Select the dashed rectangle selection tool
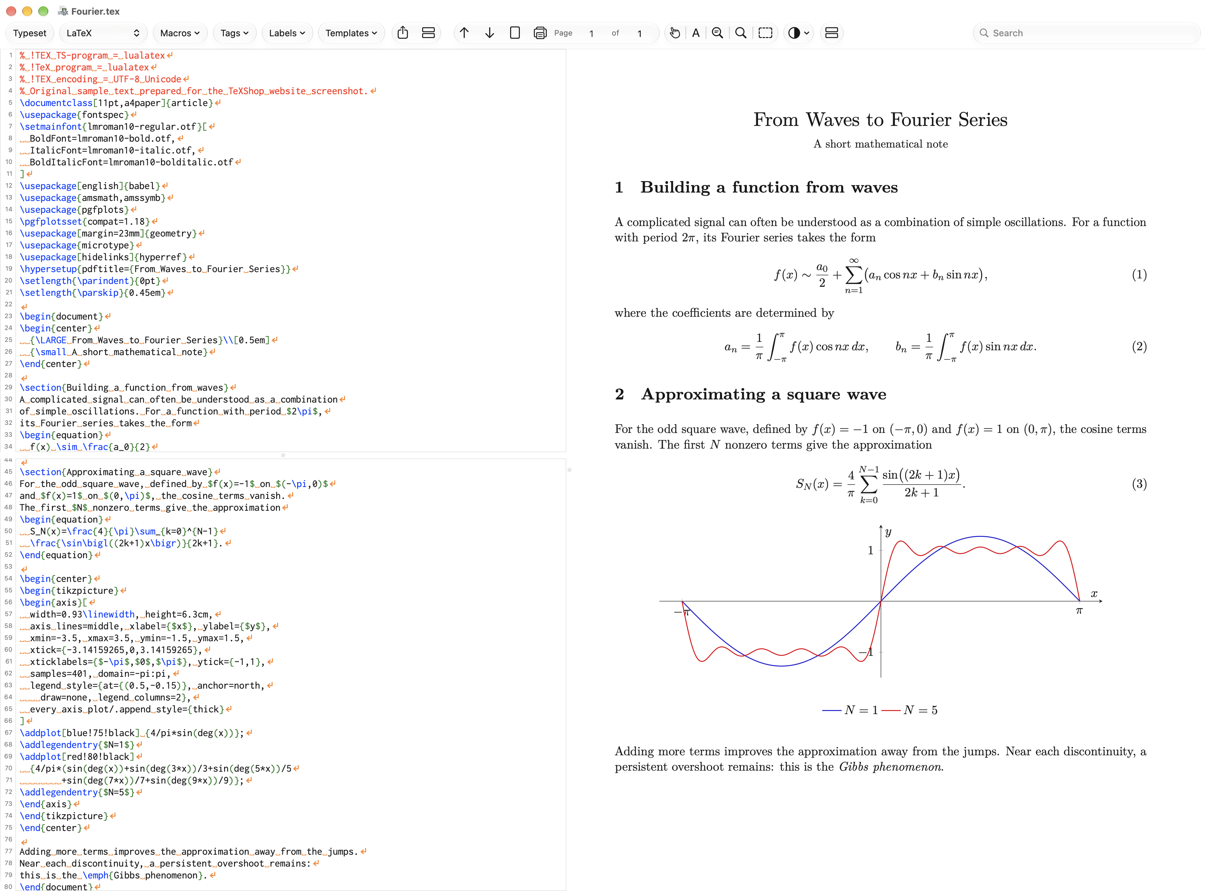The height and width of the screenshot is (891, 1206). pos(765,33)
